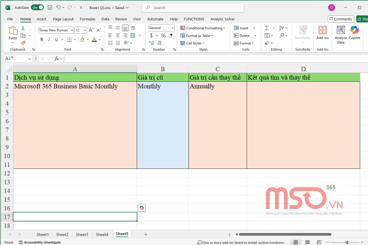
Task: Click Increase Font Size icon
Action: pyautogui.click(x=91, y=30)
